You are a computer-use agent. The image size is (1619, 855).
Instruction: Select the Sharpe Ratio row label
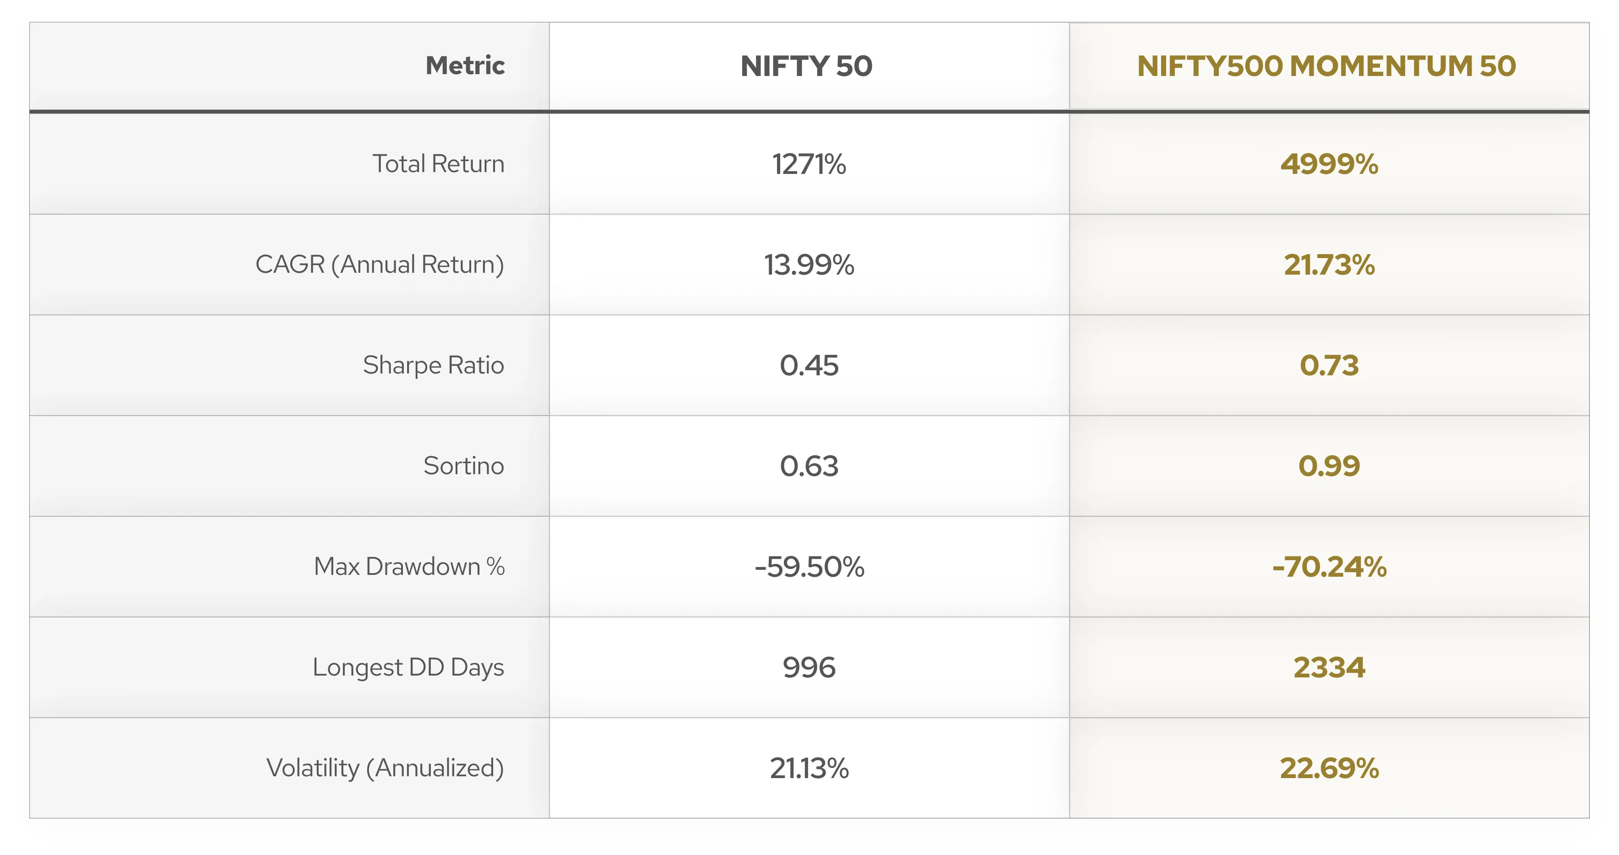(433, 365)
